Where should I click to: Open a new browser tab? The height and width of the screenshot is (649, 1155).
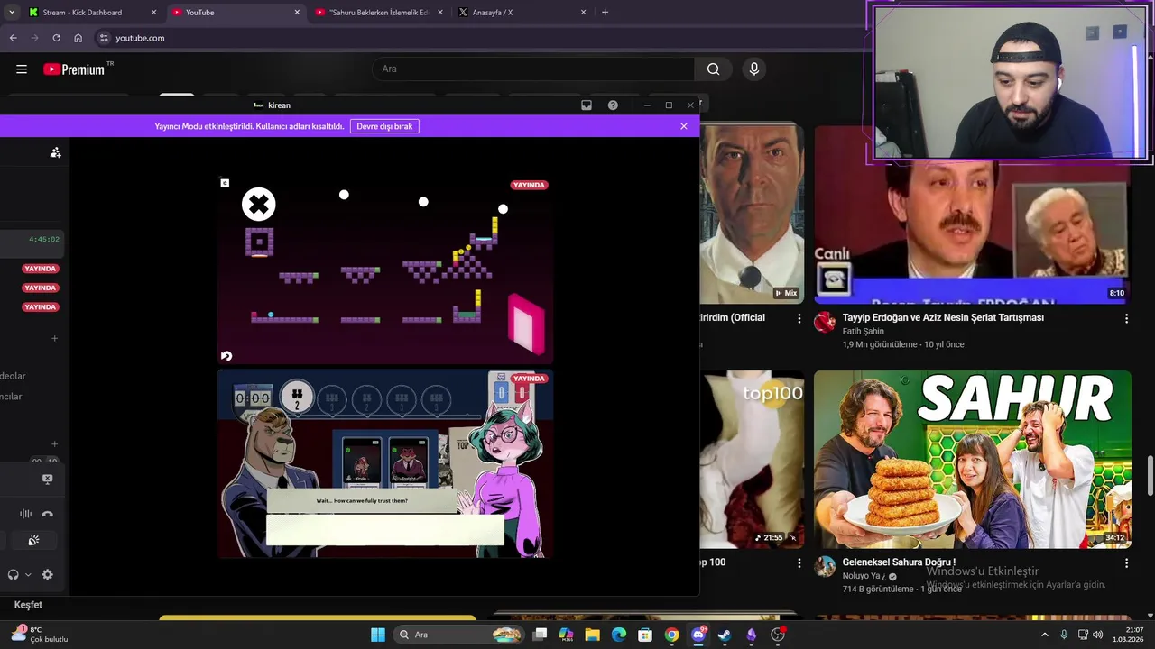point(605,13)
